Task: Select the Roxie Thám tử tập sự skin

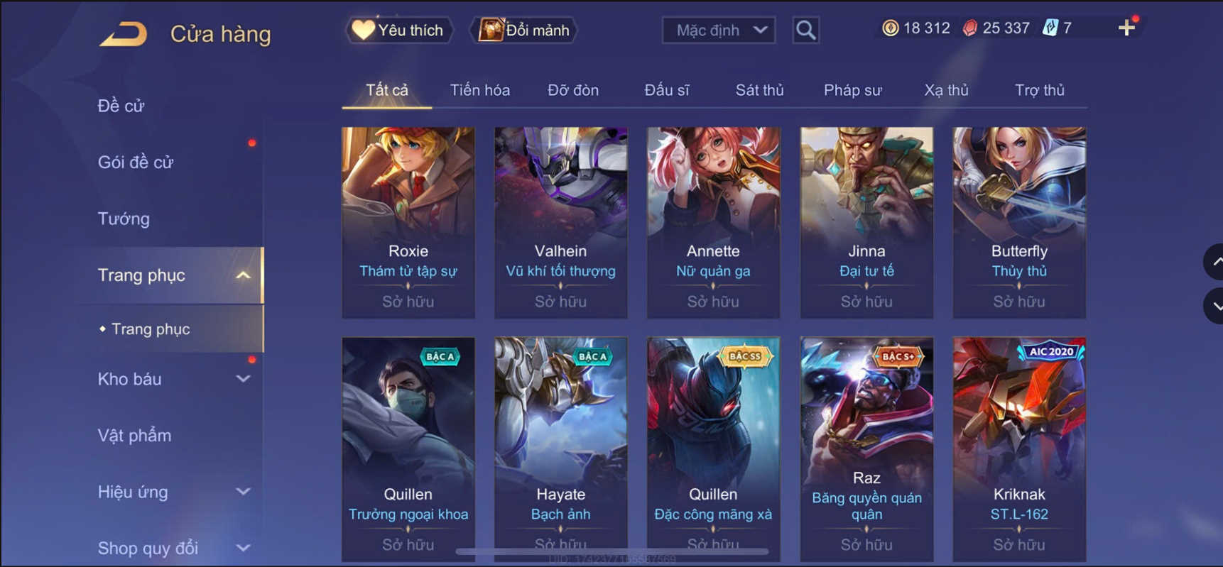Action: pos(408,222)
